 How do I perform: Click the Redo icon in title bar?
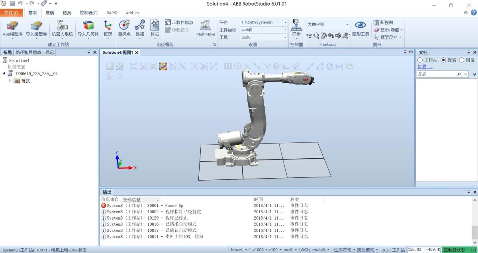point(31,4)
